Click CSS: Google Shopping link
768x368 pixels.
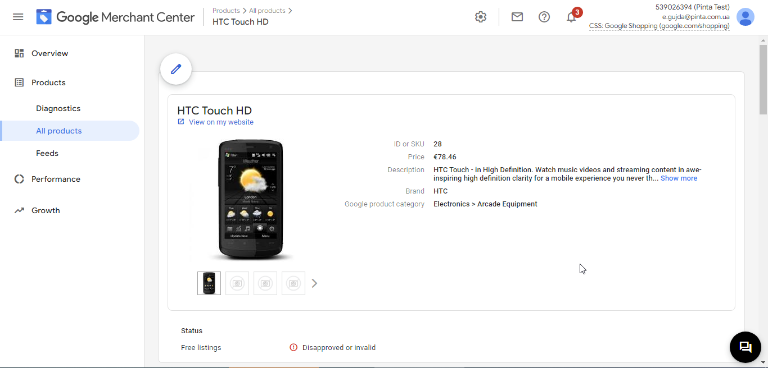(x=659, y=26)
